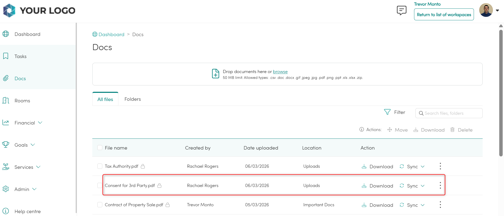Image resolution: width=504 pixels, height=216 pixels.
Task: Open the chat messages icon
Action: [401, 11]
